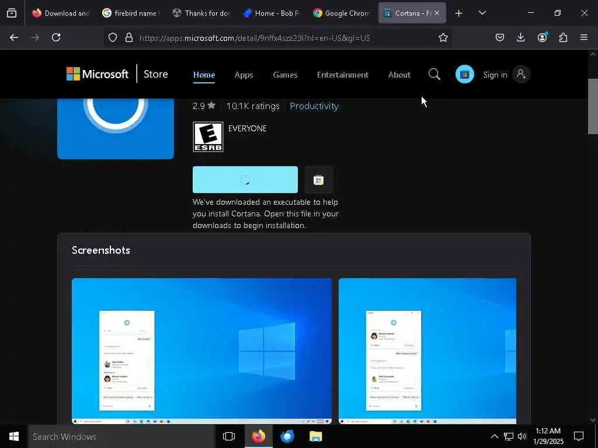This screenshot has height=448, width=598.
Task: Switch to the Google Chrome tab
Action: pyautogui.click(x=341, y=13)
